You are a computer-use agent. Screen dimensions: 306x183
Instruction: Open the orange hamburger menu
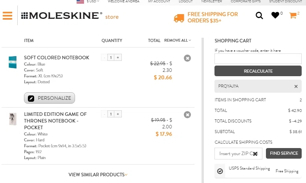(7, 16)
